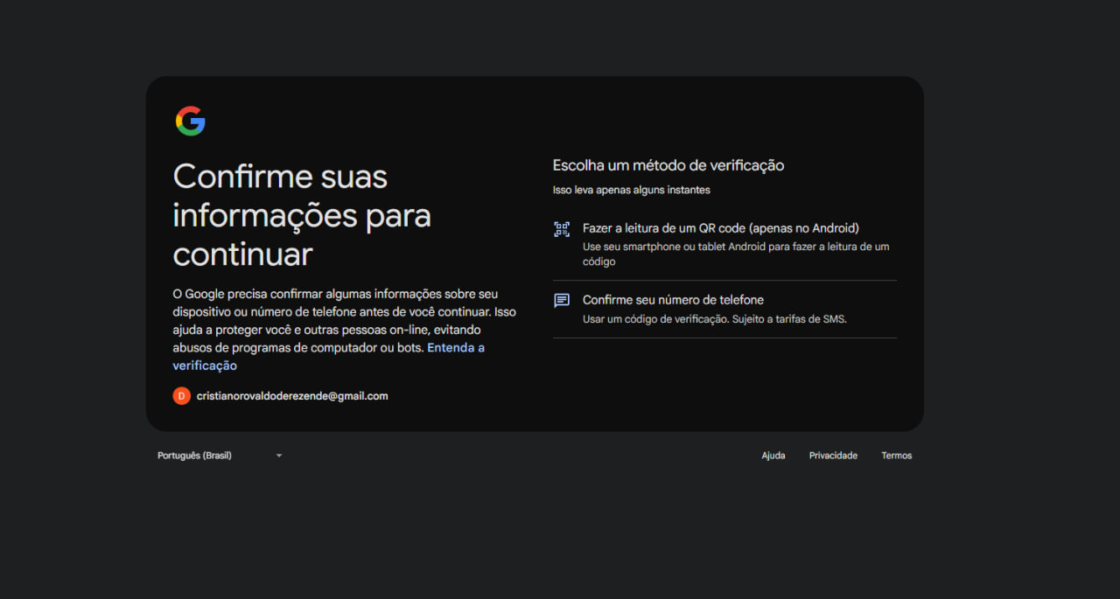Click the orange account avatar D
Image resolution: width=1120 pixels, height=599 pixels.
[181, 396]
